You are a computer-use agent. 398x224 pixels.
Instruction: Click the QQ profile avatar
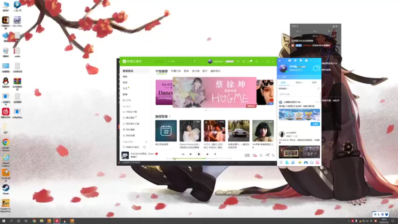tap(283, 68)
